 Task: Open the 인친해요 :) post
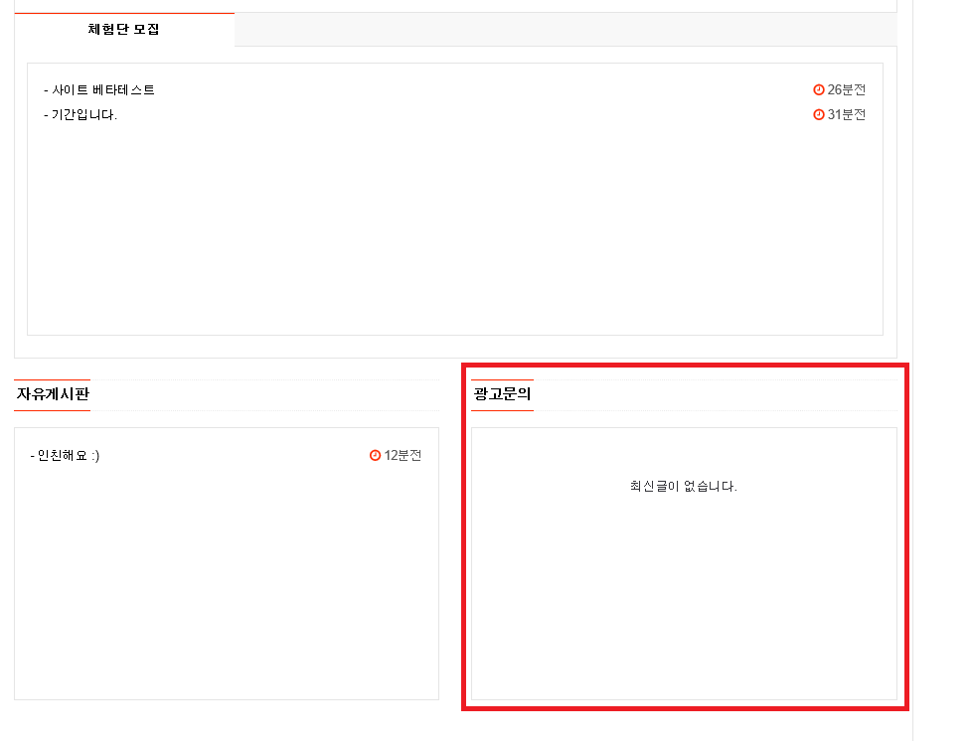click(69, 456)
